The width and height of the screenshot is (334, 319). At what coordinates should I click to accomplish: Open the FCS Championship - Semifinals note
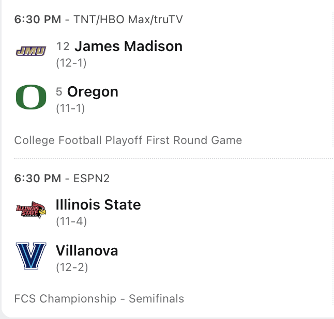click(99, 298)
